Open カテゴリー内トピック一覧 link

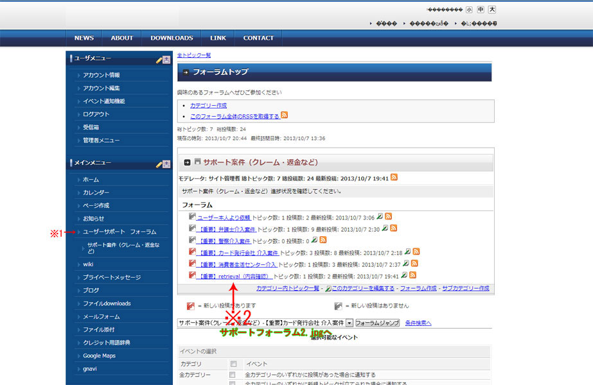tap(288, 288)
